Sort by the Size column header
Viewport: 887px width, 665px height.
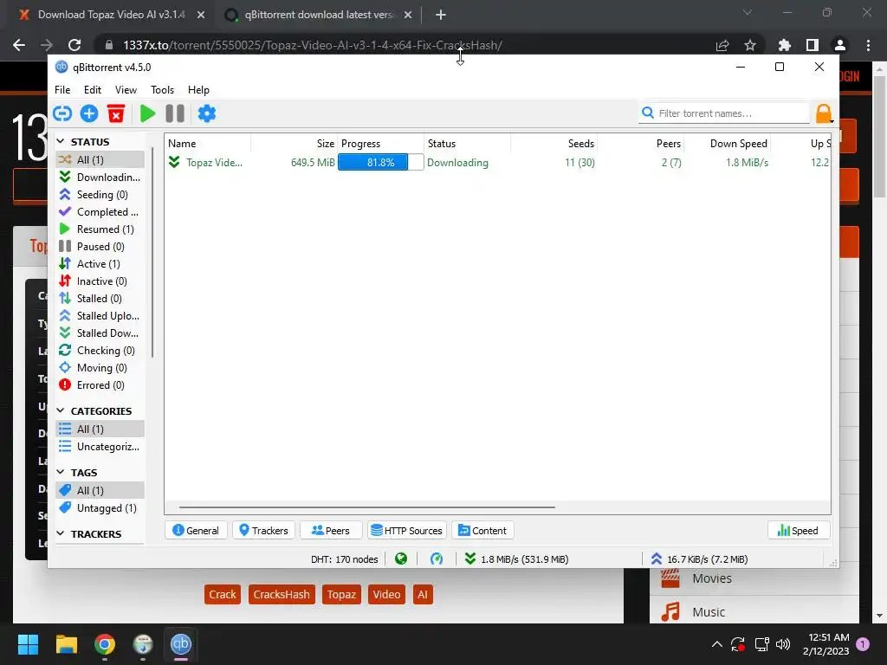click(295, 144)
